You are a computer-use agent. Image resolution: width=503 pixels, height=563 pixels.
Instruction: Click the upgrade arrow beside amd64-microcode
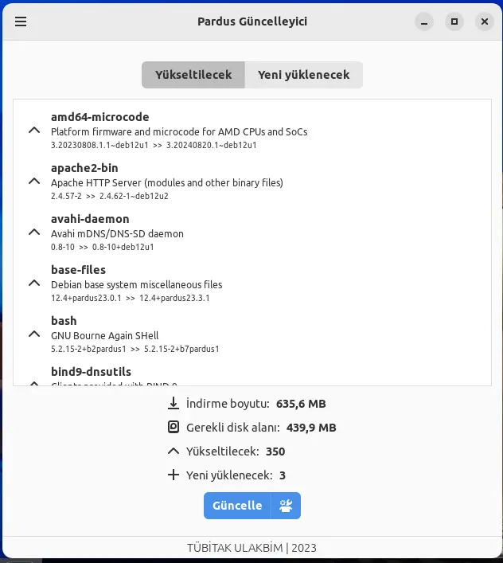[x=34, y=131]
